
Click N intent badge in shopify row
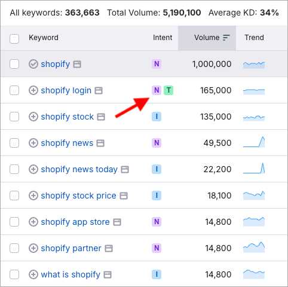157,64
